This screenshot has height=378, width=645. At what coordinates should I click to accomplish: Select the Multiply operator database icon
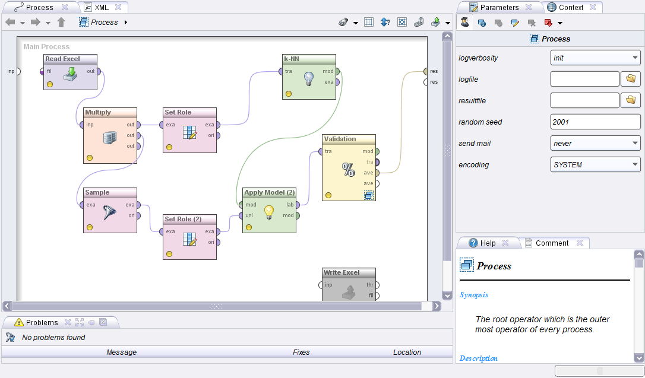point(110,138)
